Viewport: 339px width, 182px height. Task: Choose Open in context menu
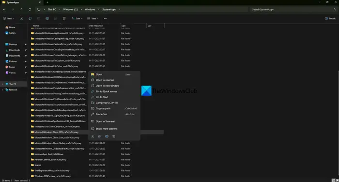[x=114, y=75]
